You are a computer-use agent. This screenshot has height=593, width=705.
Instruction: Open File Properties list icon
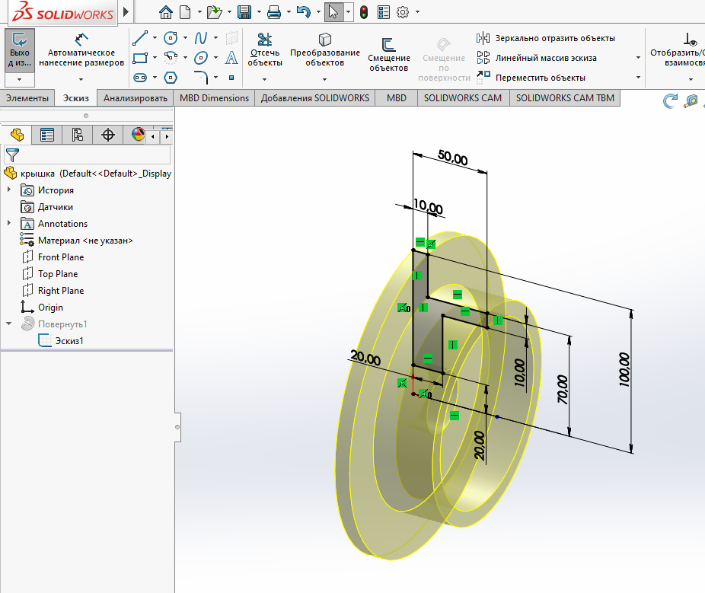(x=384, y=12)
